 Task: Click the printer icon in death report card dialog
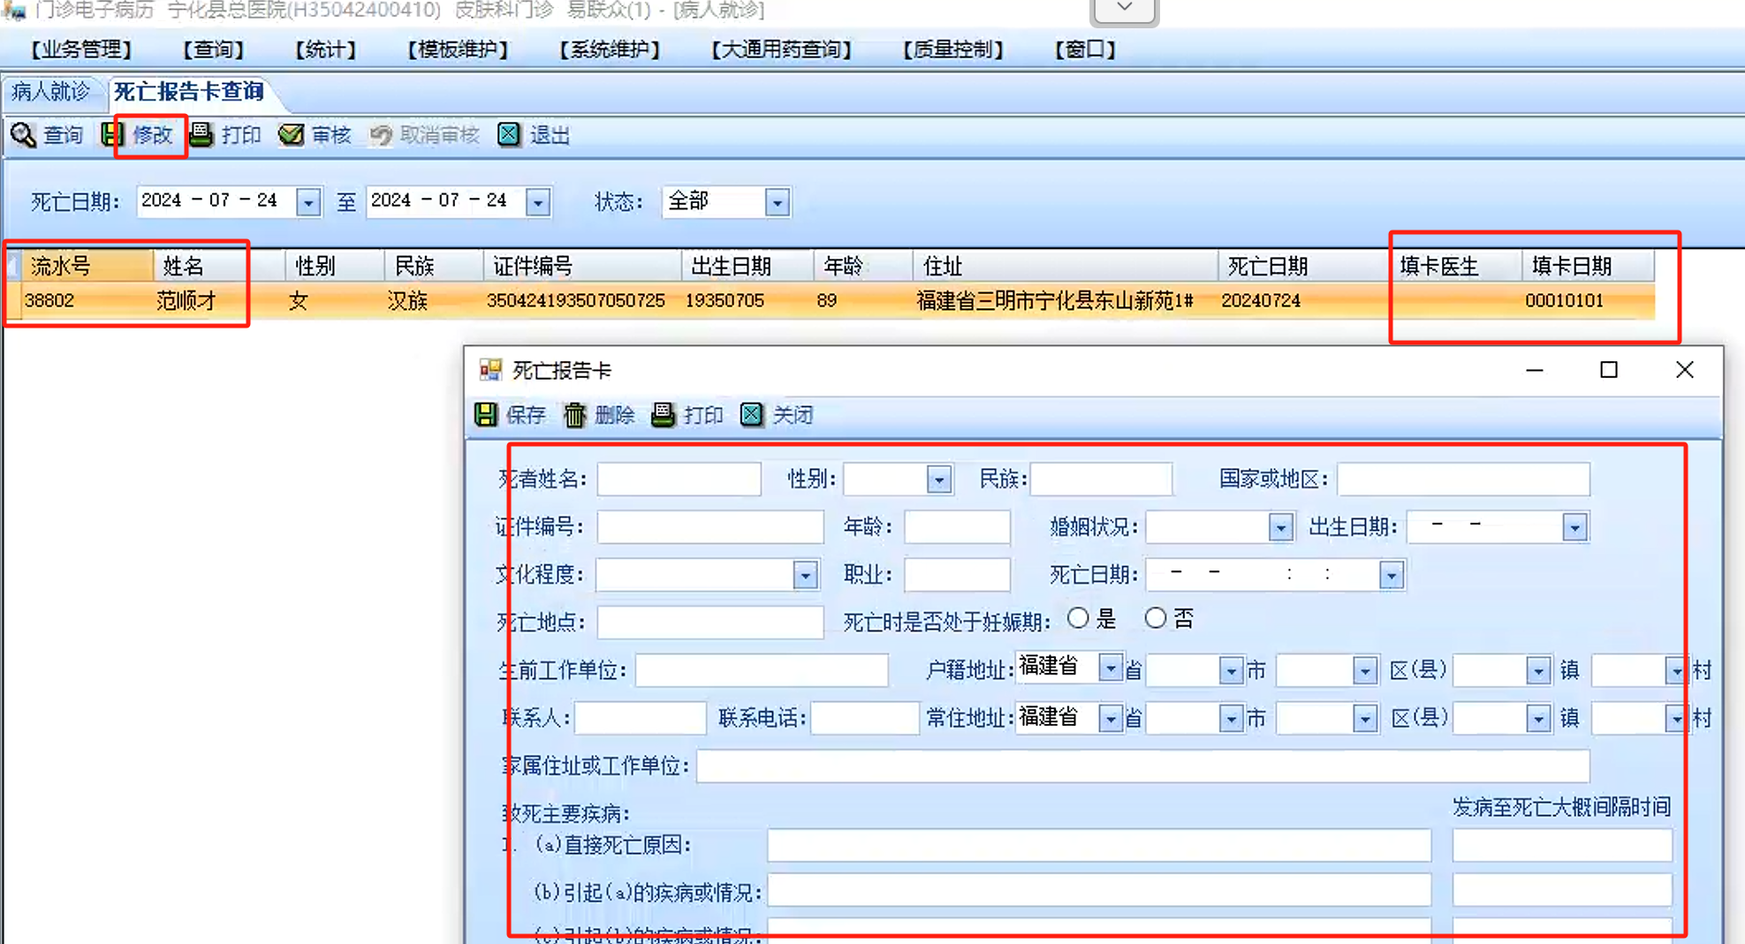pos(663,415)
